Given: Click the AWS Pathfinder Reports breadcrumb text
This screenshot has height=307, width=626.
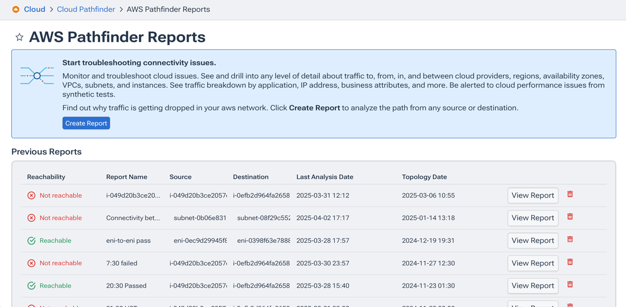Looking at the screenshot, I should 168,9.
